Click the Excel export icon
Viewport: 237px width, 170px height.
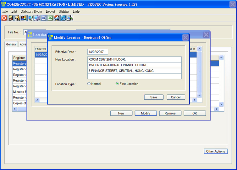[50, 18]
